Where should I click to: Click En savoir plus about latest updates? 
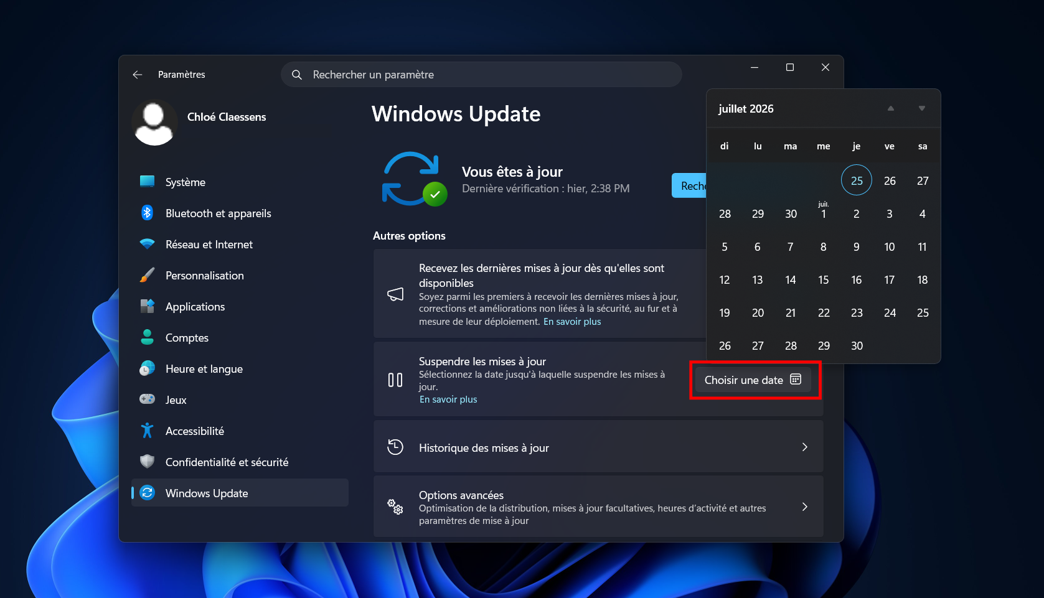572,322
